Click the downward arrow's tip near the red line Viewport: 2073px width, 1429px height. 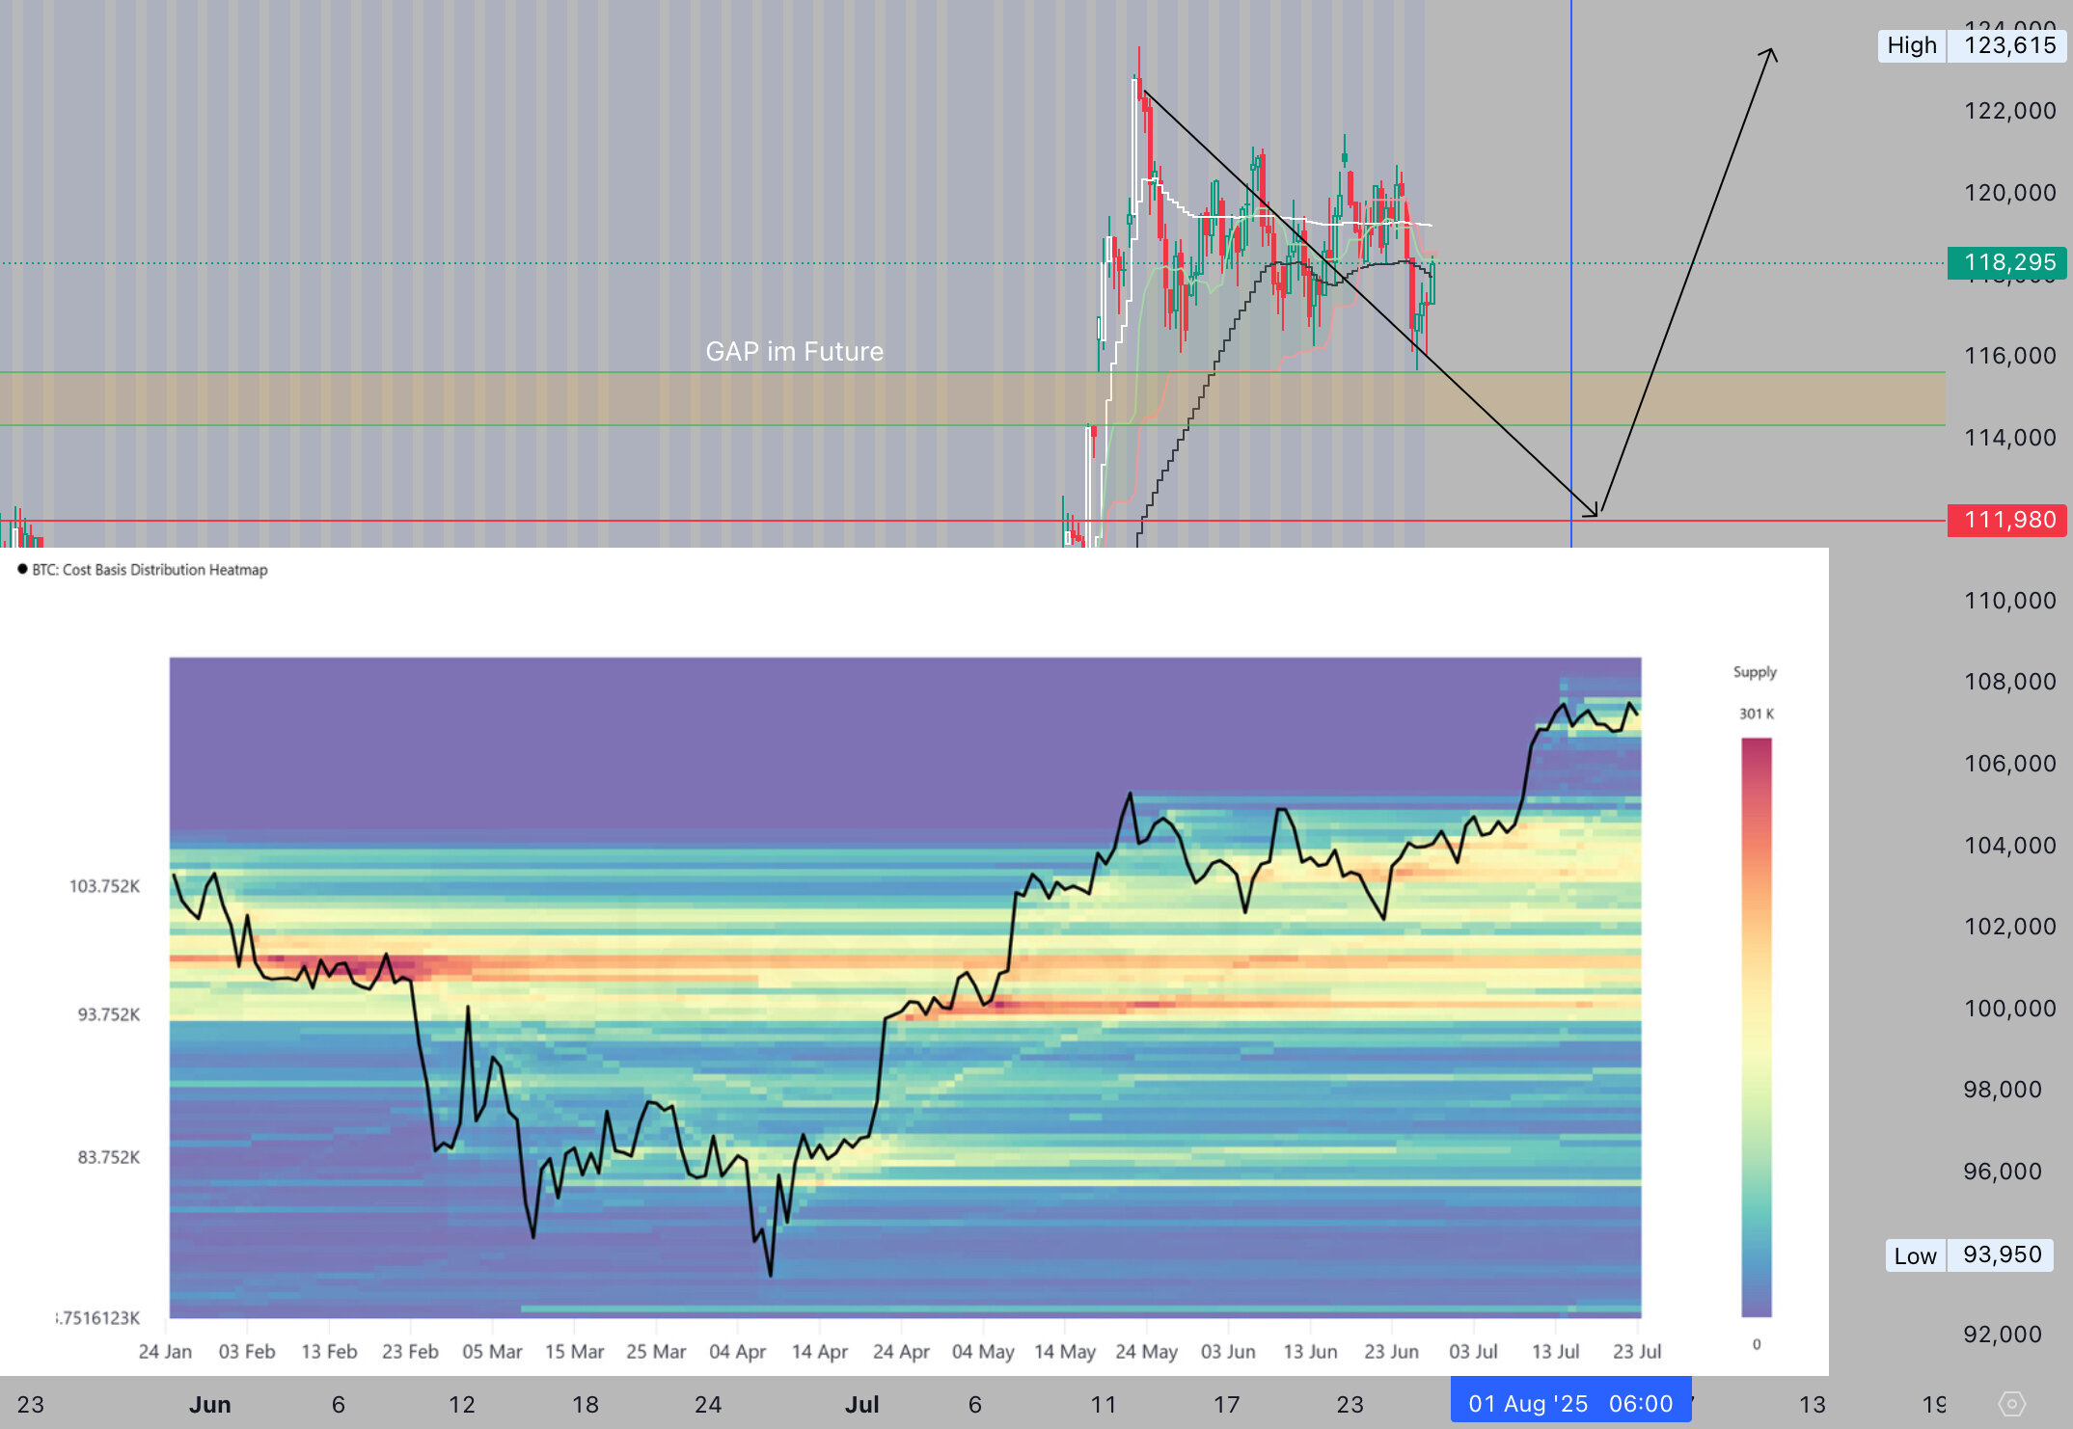tap(1596, 515)
